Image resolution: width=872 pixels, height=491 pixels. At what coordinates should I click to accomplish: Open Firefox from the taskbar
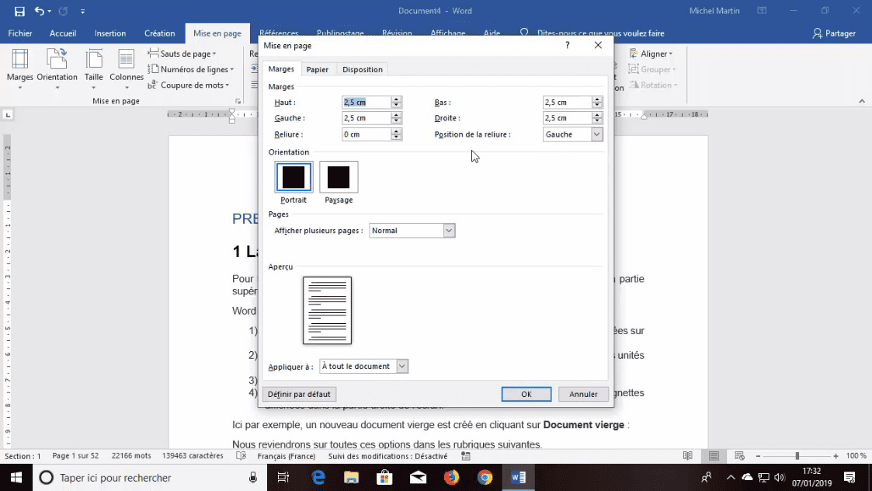click(x=452, y=477)
